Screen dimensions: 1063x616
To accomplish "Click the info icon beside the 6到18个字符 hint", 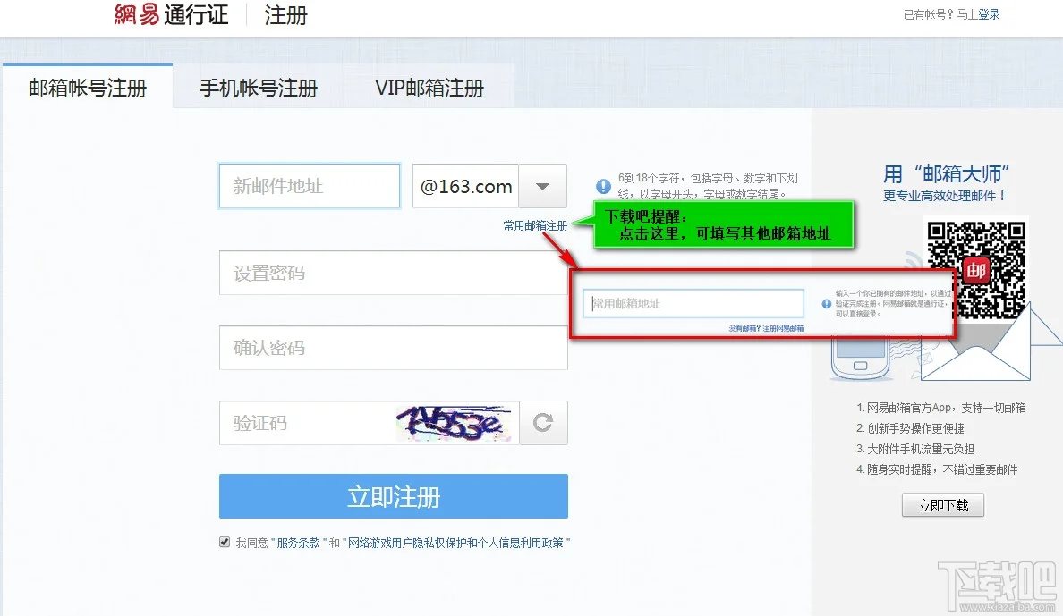I will pos(603,186).
